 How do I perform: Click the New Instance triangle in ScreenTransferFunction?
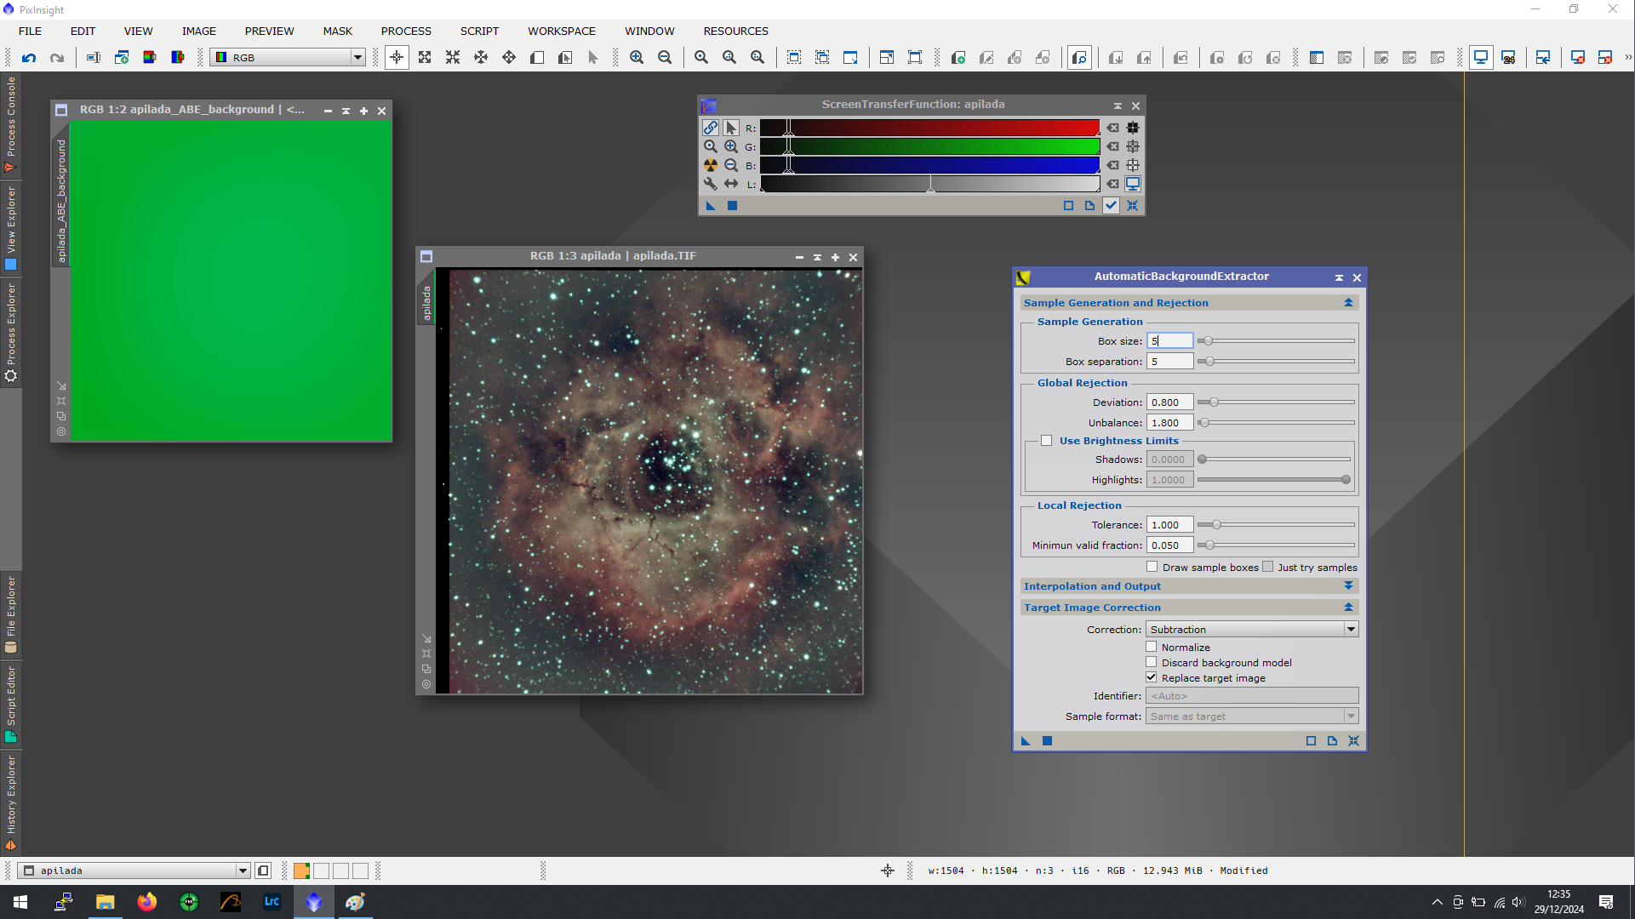[x=711, y=205]
